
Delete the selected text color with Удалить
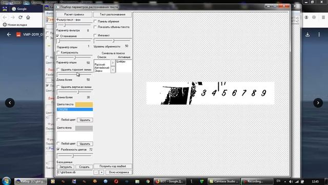[85, 120]
